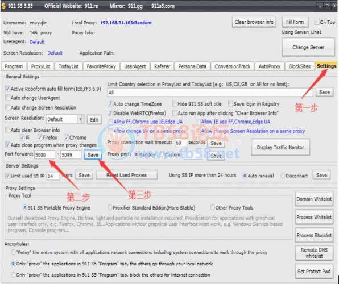Click the Clear browser info button
This screenshot has height=284, width=339.
pos(254,22)
